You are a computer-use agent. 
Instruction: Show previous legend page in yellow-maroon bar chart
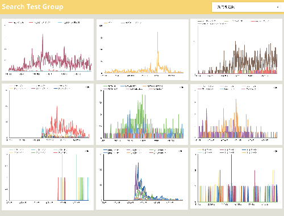point(274,151)
